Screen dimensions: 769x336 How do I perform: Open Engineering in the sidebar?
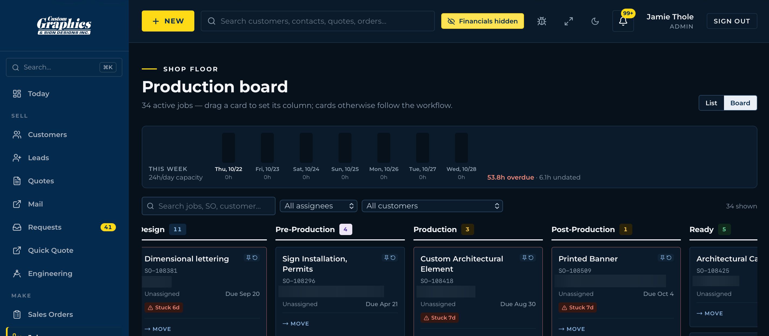(x=64, y=274)
